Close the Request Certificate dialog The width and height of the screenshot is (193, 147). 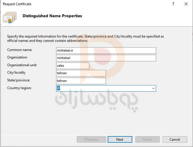(186, 4)
